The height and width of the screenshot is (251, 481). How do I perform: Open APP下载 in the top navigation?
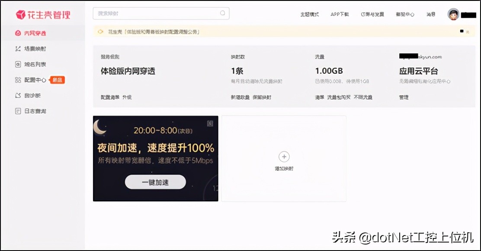pos(339,14)
